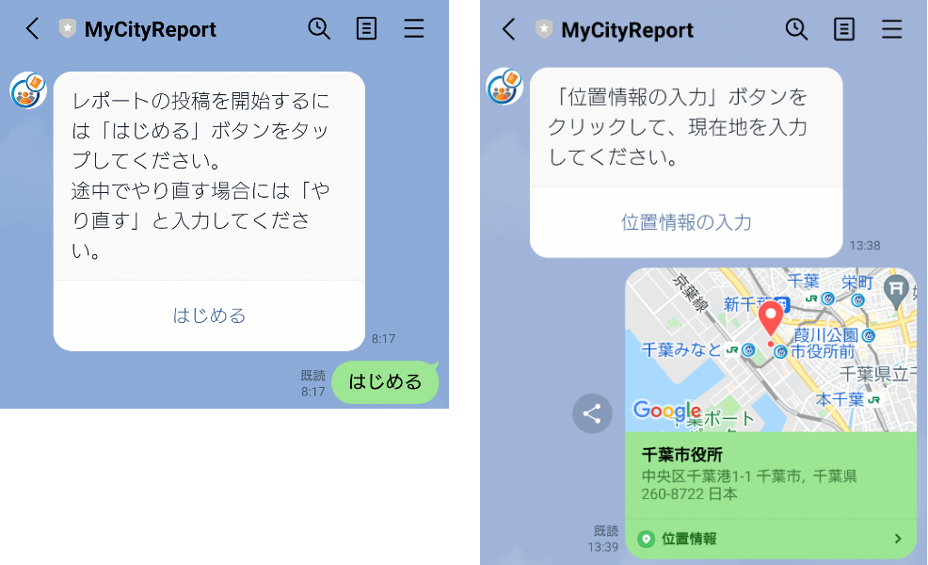The height and width of the screenshot is (565, 928).
Task: Open notes icon in right chat header
Action: (843, 29)
